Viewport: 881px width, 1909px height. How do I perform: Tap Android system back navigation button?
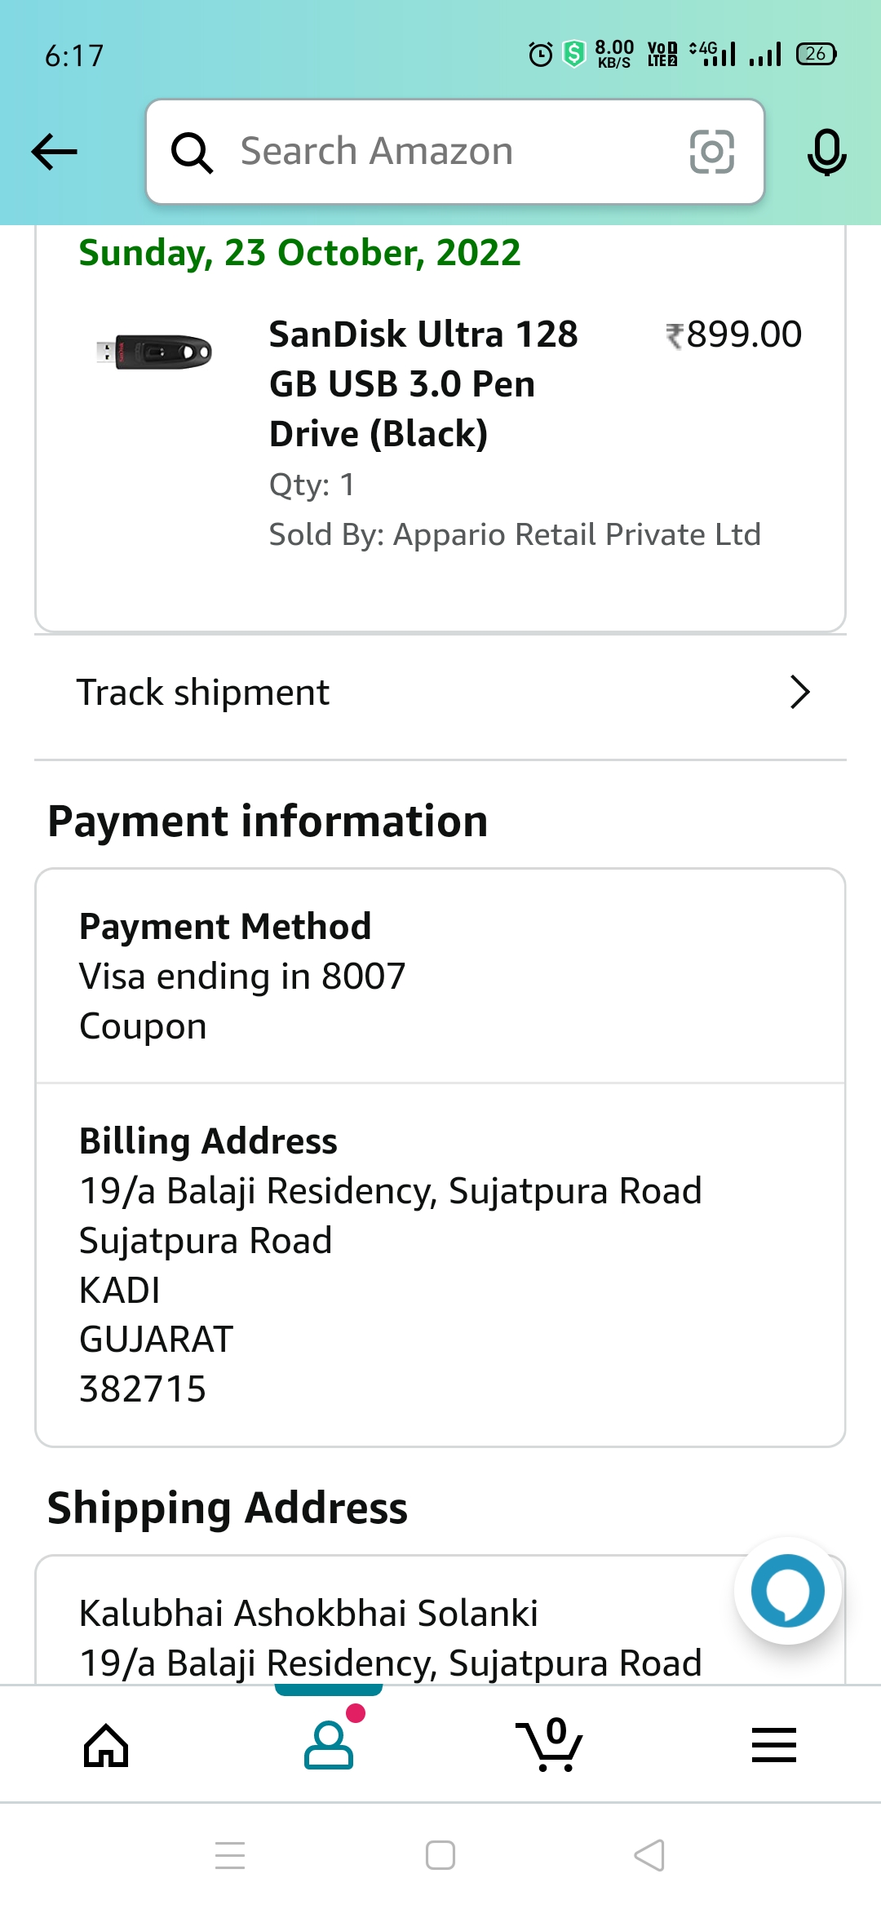(649, 1855)
